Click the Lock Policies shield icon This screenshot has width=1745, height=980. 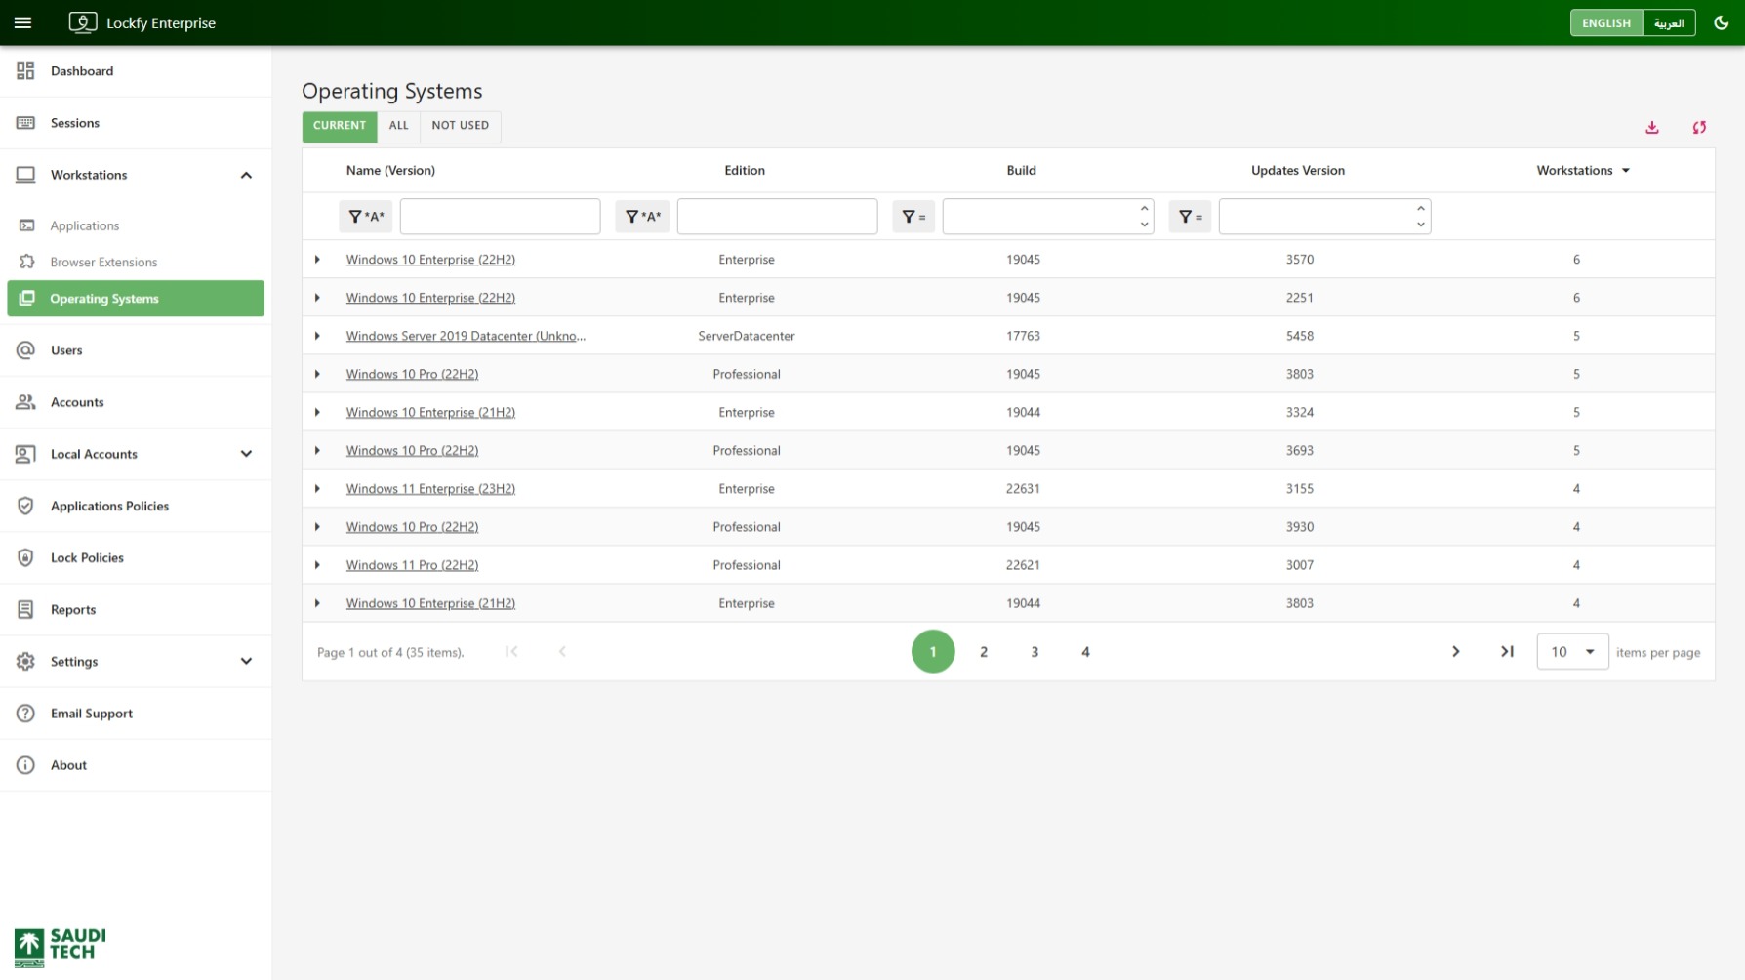coord(26,557)
